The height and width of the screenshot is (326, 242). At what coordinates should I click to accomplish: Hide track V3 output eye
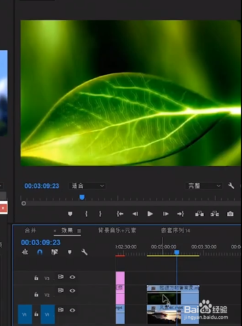point(72,277)
